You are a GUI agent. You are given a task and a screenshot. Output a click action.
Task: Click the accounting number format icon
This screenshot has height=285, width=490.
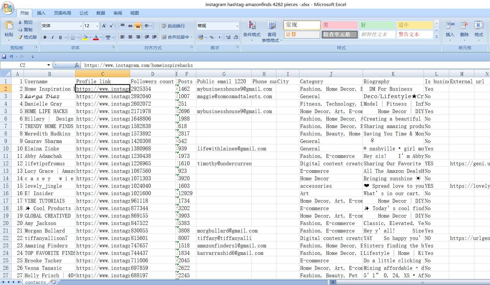click(201, 37)
